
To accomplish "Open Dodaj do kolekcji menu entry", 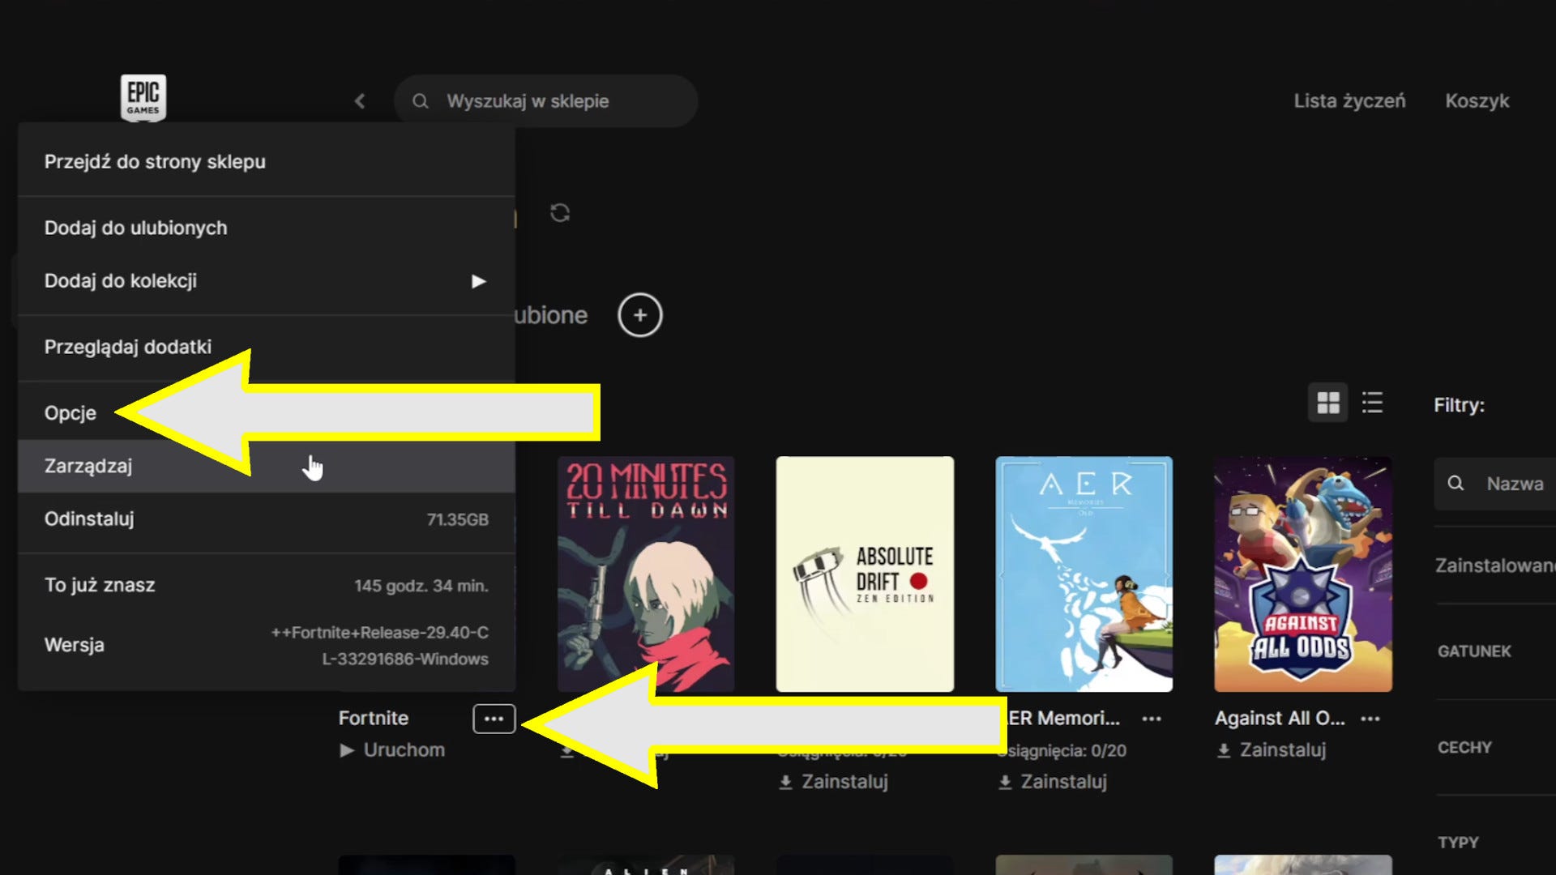I will [267, 281].
